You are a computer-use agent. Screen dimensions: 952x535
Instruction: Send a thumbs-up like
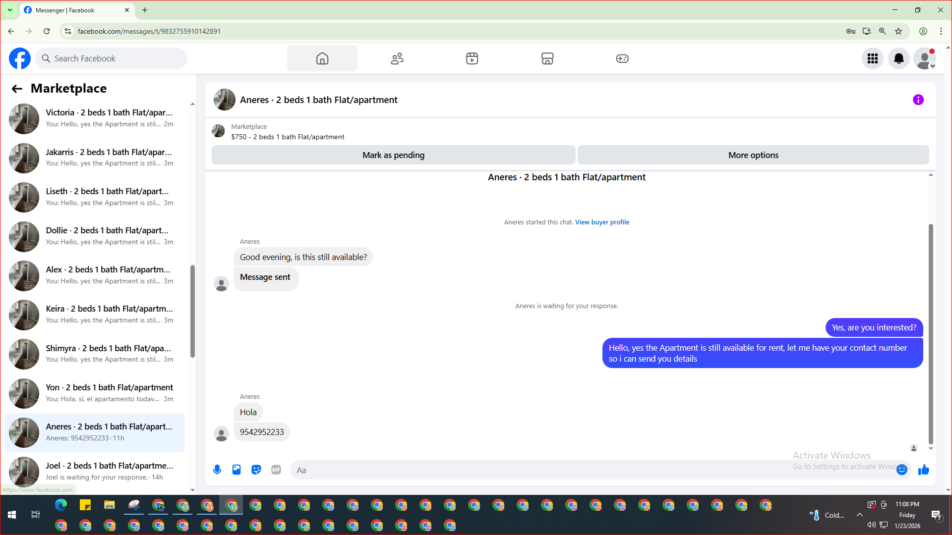click(923, 470)
